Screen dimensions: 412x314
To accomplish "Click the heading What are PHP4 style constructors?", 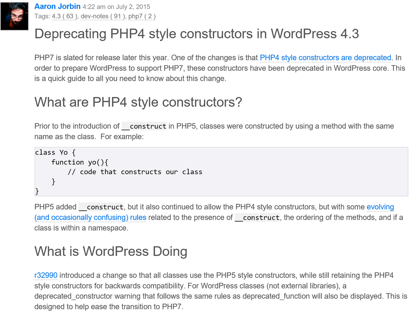I will tap(138, 102).
